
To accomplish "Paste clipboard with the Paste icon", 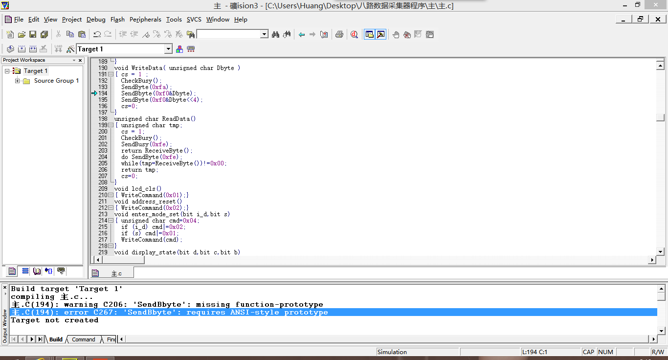I will tap(82, 34).
